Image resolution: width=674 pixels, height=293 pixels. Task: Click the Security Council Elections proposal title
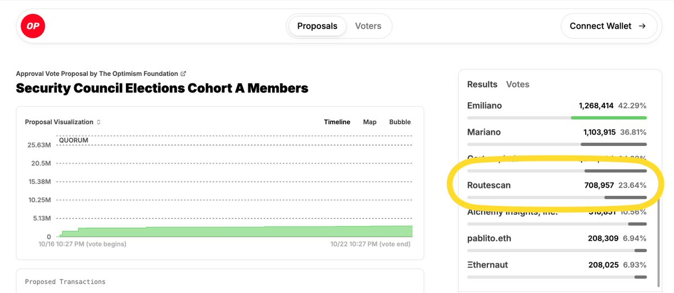[162, 88]
